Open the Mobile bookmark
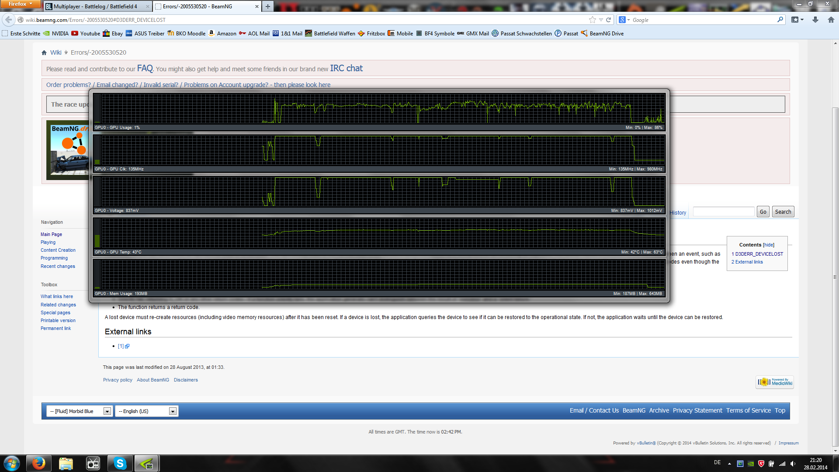 (x=400, y=33)
